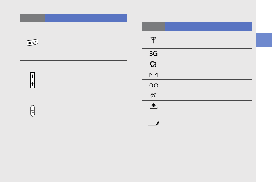The width and height of the screenshot is (272, 182).
Task: Click the blue header bar of right table
Action: click(208, 26)
